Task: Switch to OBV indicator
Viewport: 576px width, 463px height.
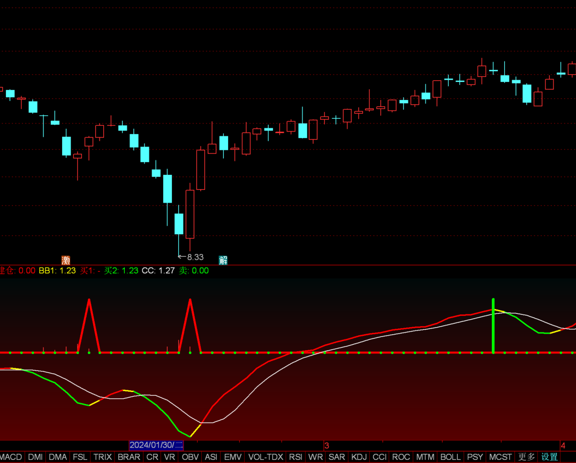Action: [190, 457]
